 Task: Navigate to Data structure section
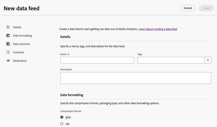[x=21, y=44]
